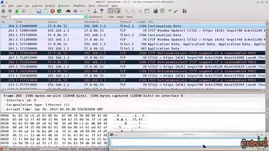This screenshot has height=151, width=269.
Task: Reset zoom to normal size icon
Action: tap(140, 11)
